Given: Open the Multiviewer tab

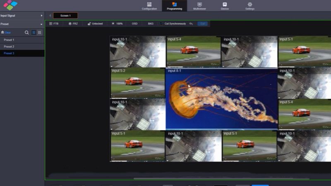Looking at the screenshot, I should coord(199,6).
